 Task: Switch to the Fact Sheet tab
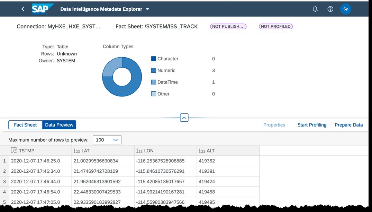[x=25, y=125]
